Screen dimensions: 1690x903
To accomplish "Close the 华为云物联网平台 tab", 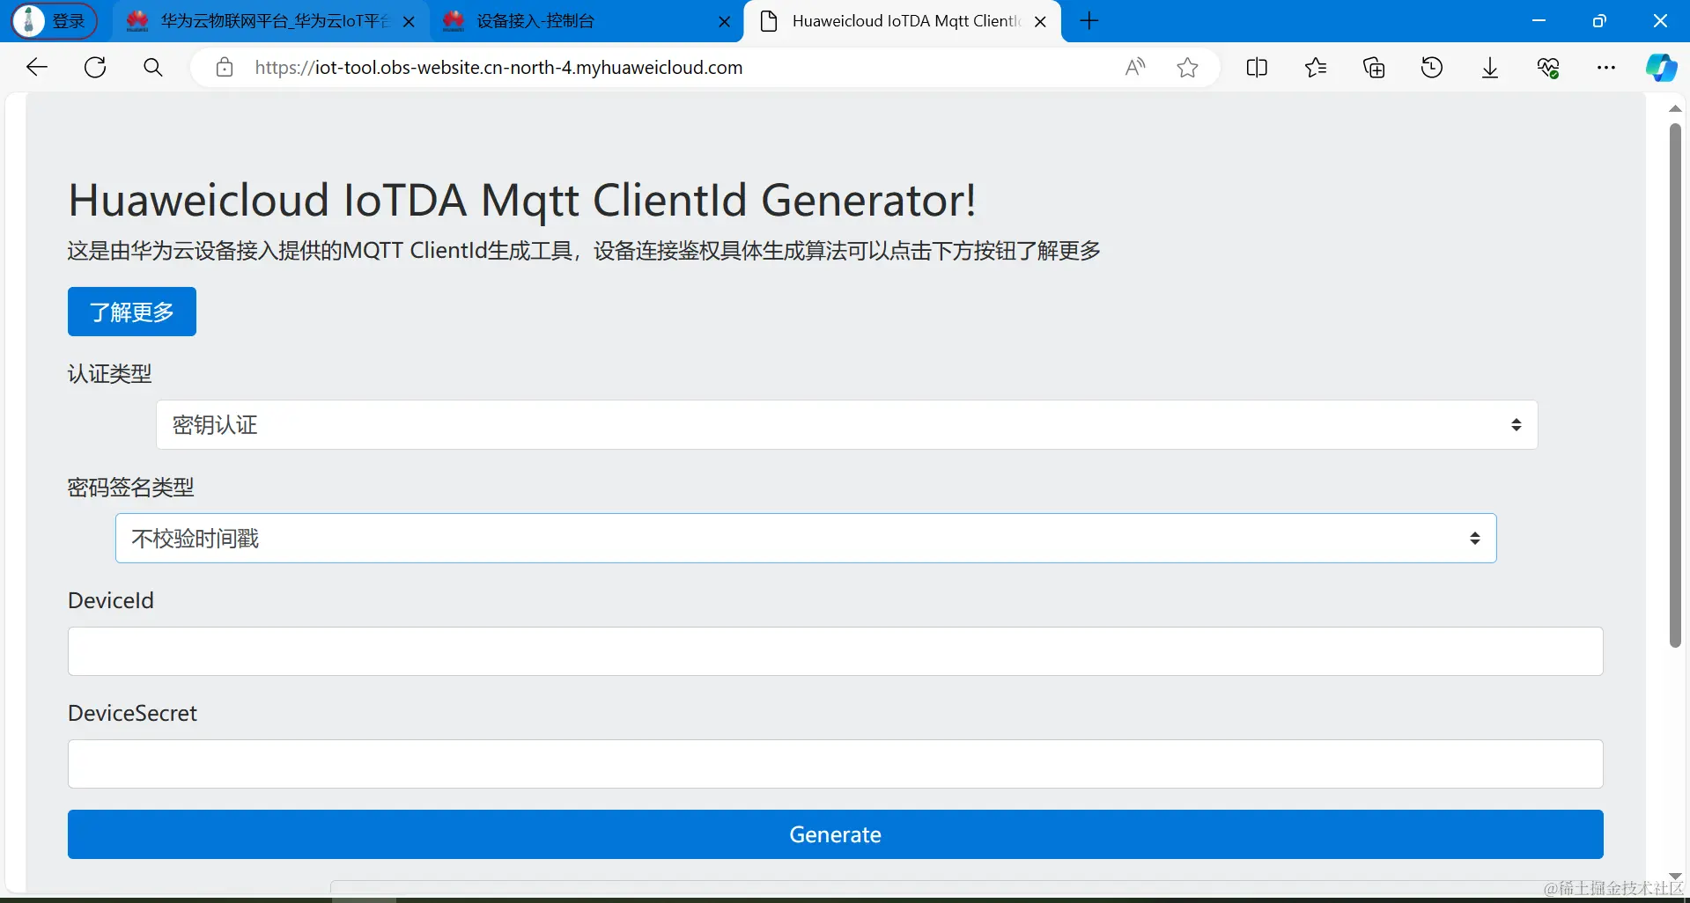I will pyautogui.click(x=409, y=22).
